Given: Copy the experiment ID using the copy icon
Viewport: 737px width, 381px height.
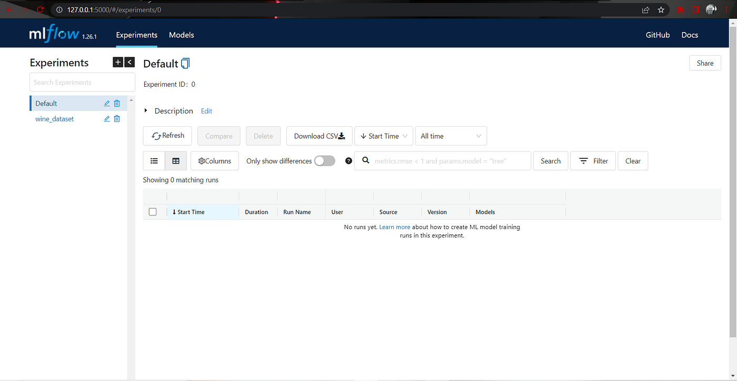Looking at the screenshot, I should coord(184,63).
